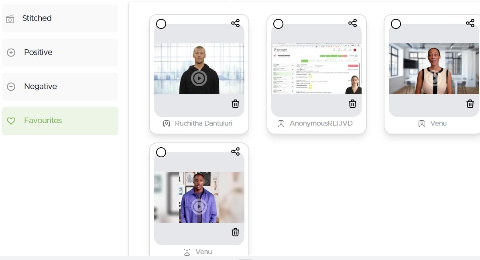The height and width of the screenshot is (260, 480).
Task: Share the Ruchitha Dantuluri video card
Action: pyautogui.click(x=236, y=23)
